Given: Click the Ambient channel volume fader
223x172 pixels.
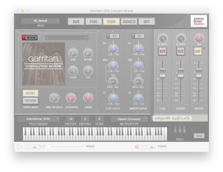Looking at the screenshot, I should 181,73.
